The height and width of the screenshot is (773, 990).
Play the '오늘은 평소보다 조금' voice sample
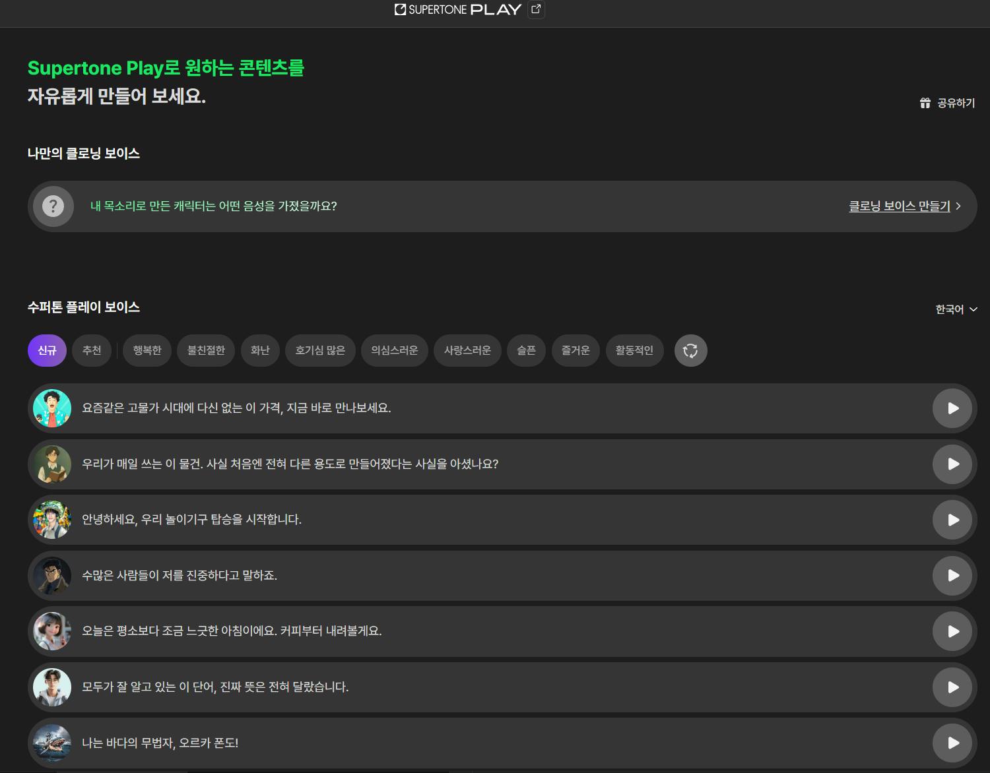click(952, 631)
